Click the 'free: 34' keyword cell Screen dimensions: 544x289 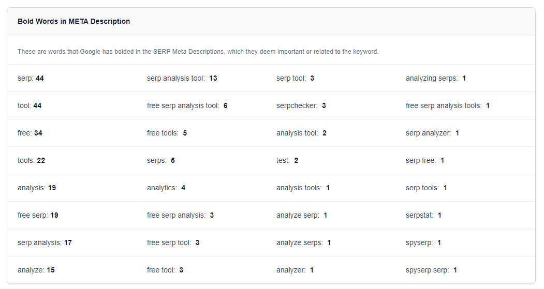point(30,133)
